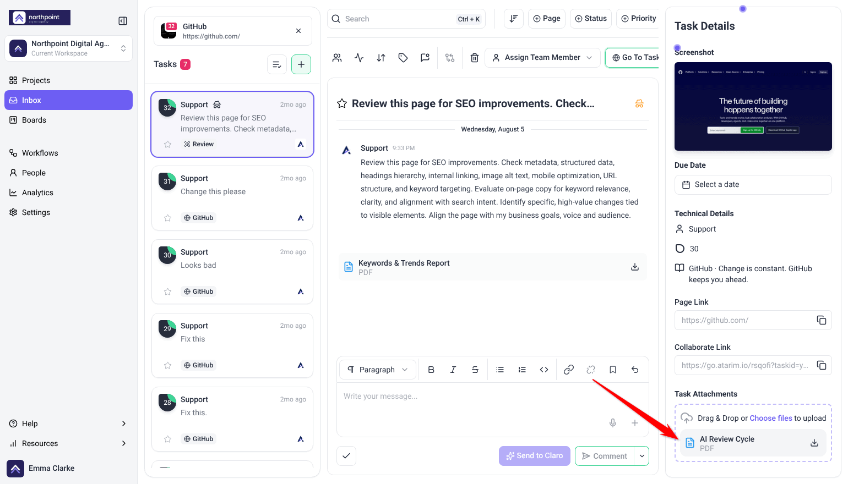The width and height of the screenshot is (848, 484).
Task: Open the Assign Team Member dropdown
Action: tap(542, 58)
